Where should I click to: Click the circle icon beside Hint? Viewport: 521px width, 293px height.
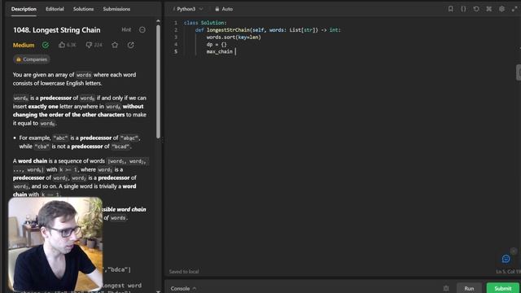tap(142, 30)
